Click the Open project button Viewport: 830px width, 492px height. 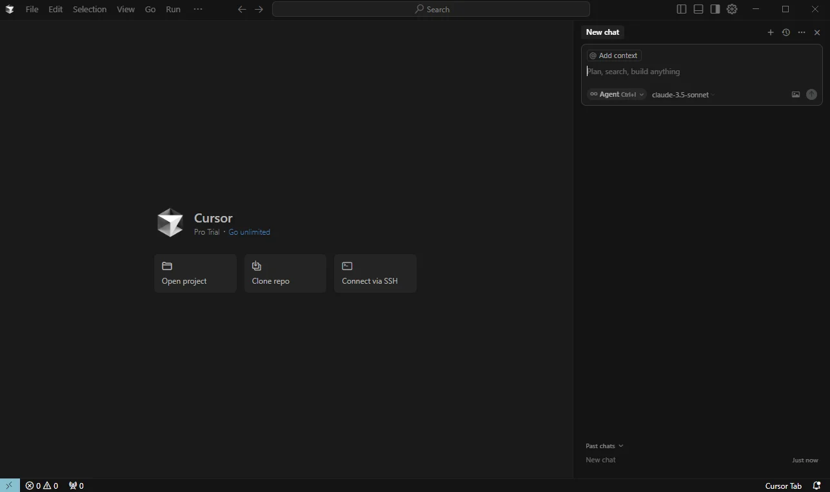click(x=195, y=273)
